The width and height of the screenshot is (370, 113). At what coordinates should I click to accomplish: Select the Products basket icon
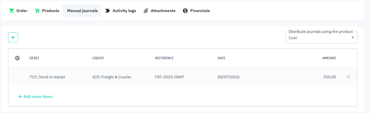37,11
